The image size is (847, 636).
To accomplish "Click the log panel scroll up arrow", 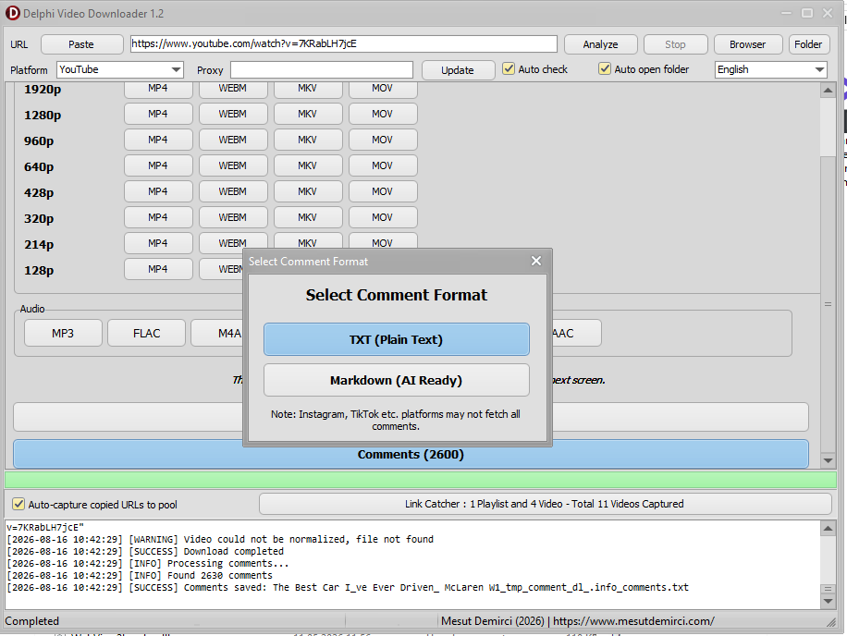I will tap(828, 529).
